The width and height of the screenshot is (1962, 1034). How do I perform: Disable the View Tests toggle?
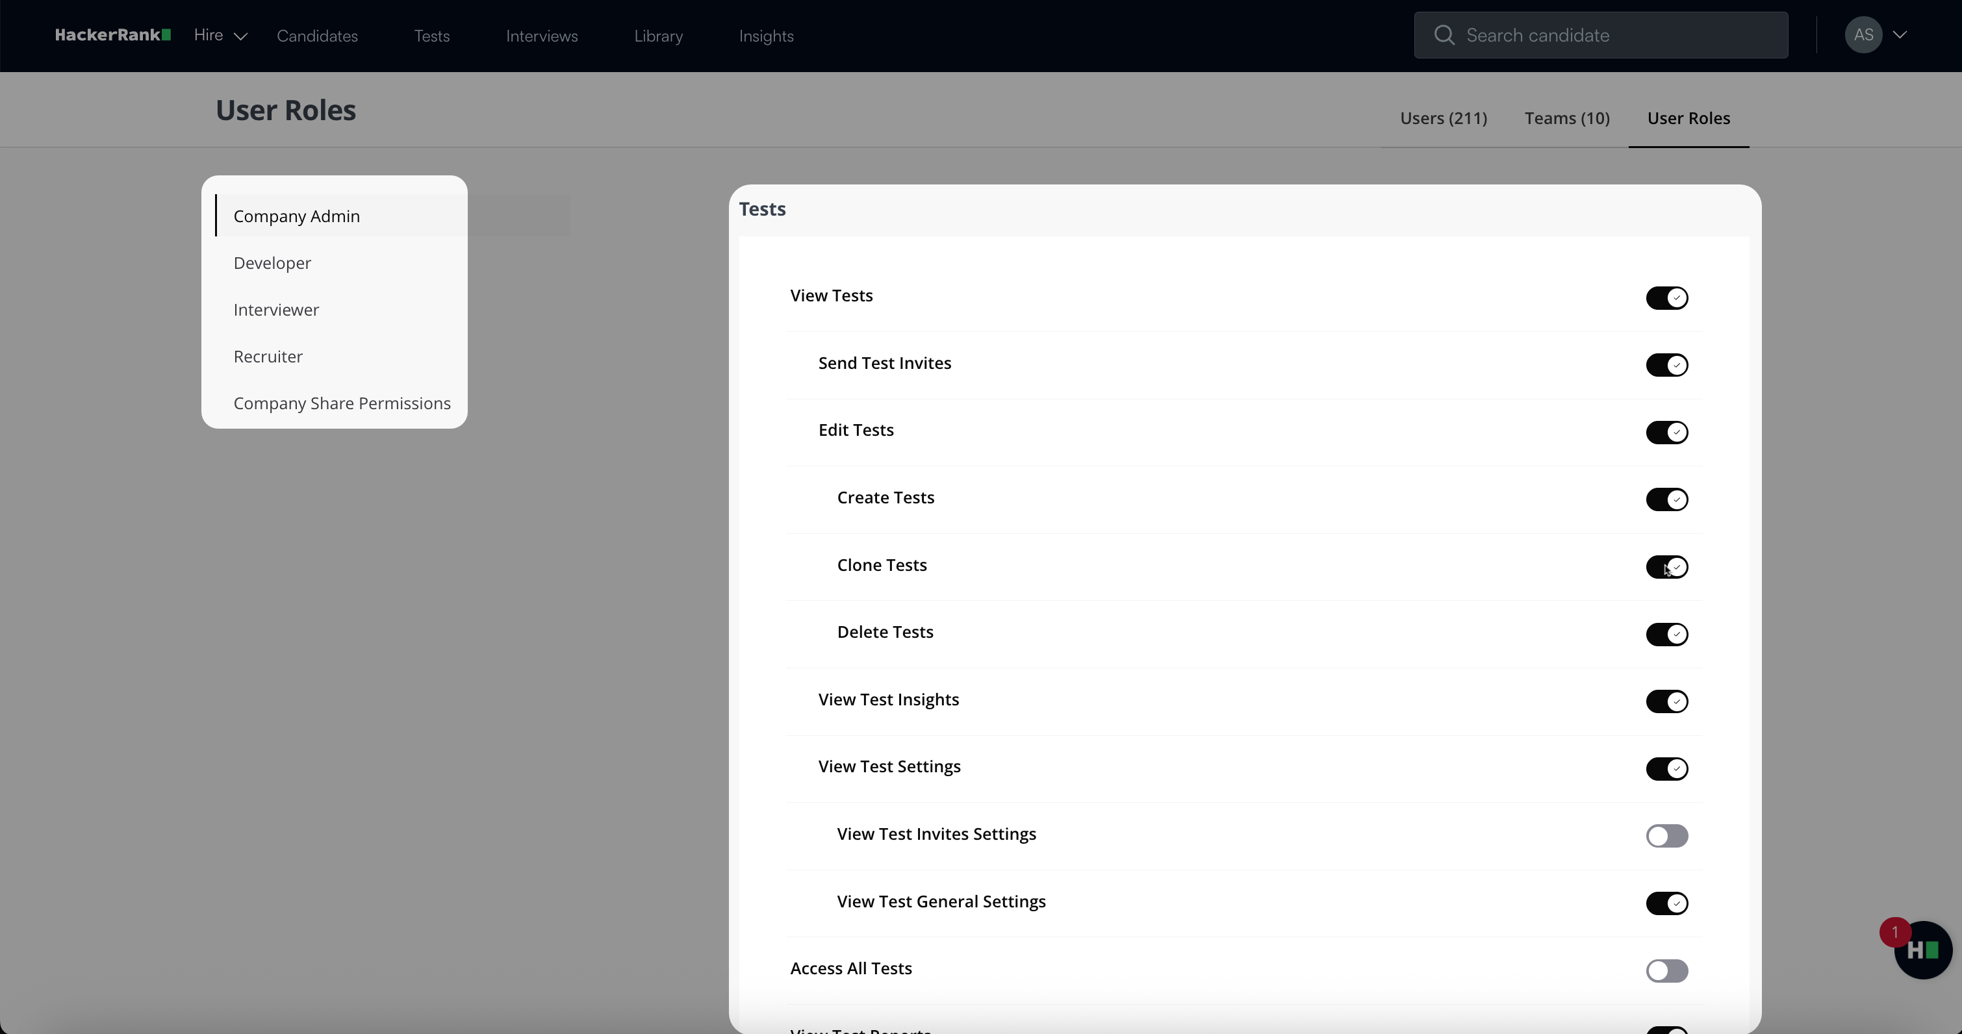coord(1666,297)
